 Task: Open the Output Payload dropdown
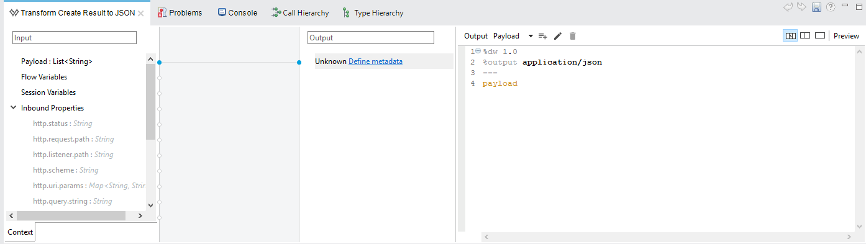[531, 36]
